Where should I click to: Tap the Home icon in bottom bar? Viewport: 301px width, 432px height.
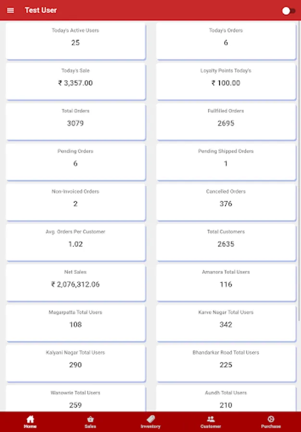[30, 419]
